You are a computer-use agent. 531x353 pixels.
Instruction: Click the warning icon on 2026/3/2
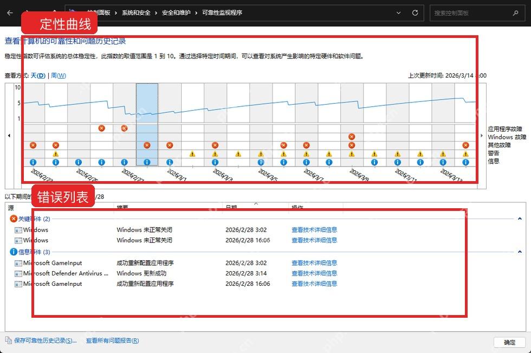coord(192,154)
